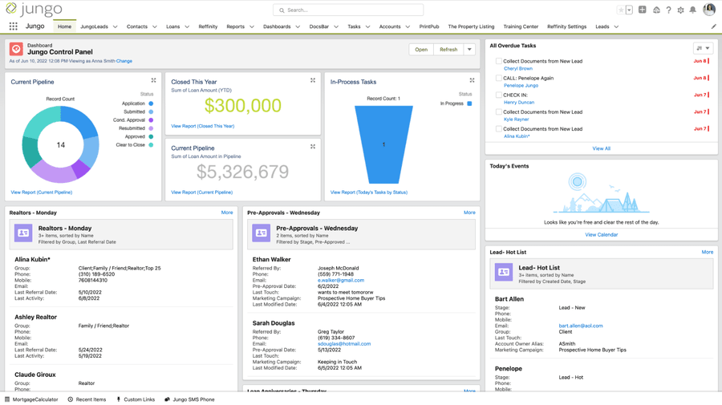
Task: Expand the Current Pipeline sum widget
Action: click(x=313, y=146)
